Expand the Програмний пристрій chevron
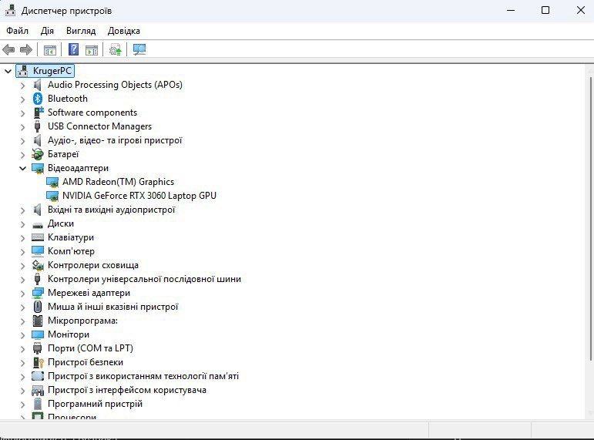Image resolution: width=594 pixels, height=440 pixels. (x=23, y=405)
